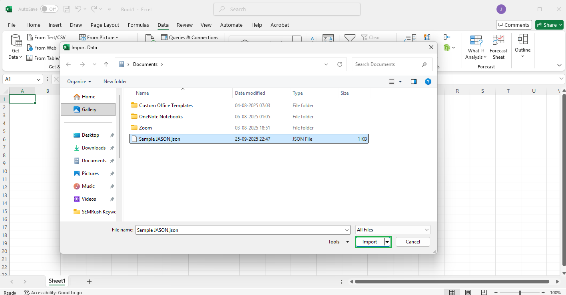
Task: Open Queries & Connections pane
Action: (x=190, y=37)
